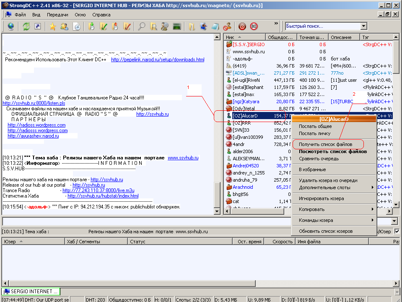Open Favorite Users window

(64, 26)
